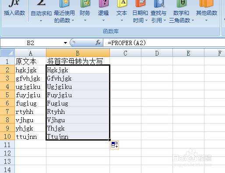Screen dimensions: 225x173
Task: Expand the Name Box dropdown arrow
Action: 65,43
